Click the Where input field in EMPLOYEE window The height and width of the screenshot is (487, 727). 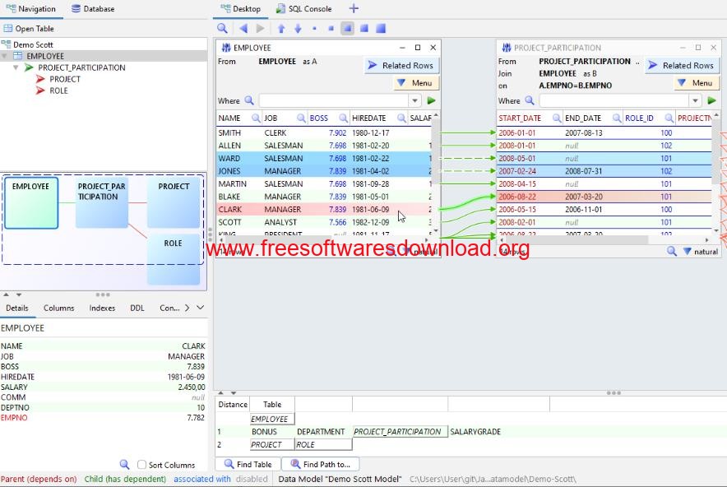coord(334,100)
